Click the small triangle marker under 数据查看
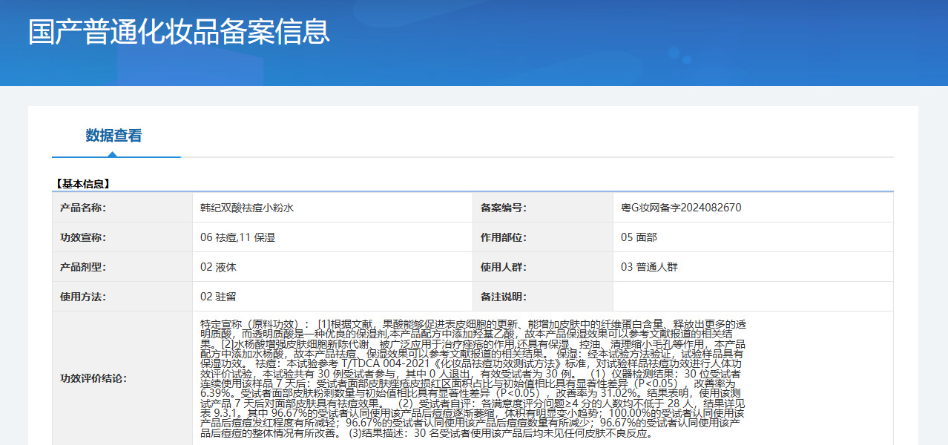 (112, 154)
